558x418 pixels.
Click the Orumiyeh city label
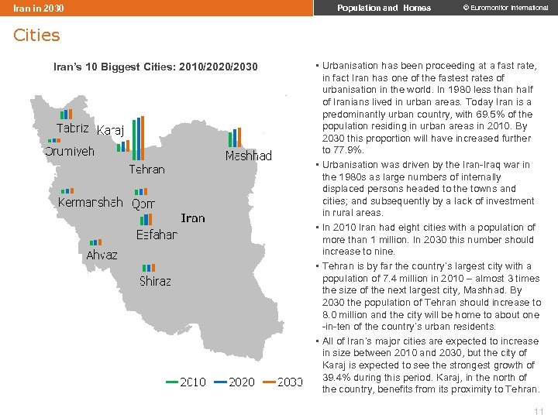70,152
